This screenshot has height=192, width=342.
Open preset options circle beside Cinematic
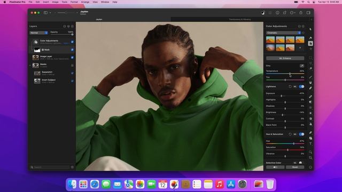pyautogui.click(x=303, y=33)
